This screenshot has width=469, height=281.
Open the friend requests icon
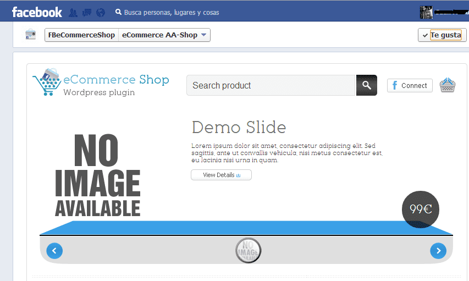pyautogui.click(x=73, y=13)
